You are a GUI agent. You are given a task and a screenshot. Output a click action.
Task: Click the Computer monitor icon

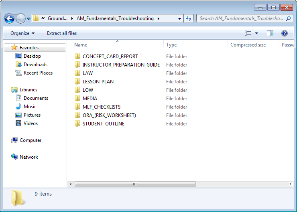(14, 140)
